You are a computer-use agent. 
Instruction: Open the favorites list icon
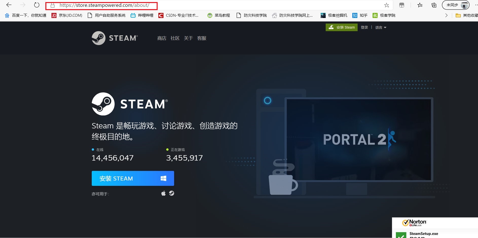tap(420, 5)
